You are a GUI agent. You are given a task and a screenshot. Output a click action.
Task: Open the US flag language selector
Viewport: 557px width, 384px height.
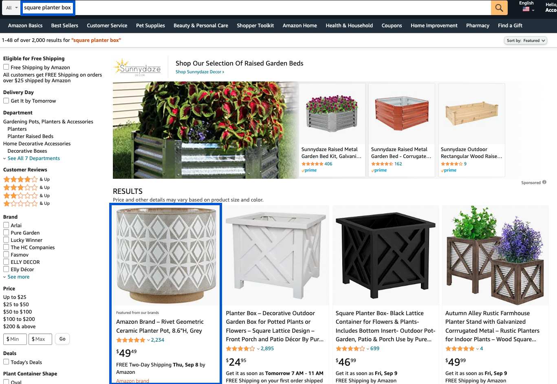click(528, 9)
